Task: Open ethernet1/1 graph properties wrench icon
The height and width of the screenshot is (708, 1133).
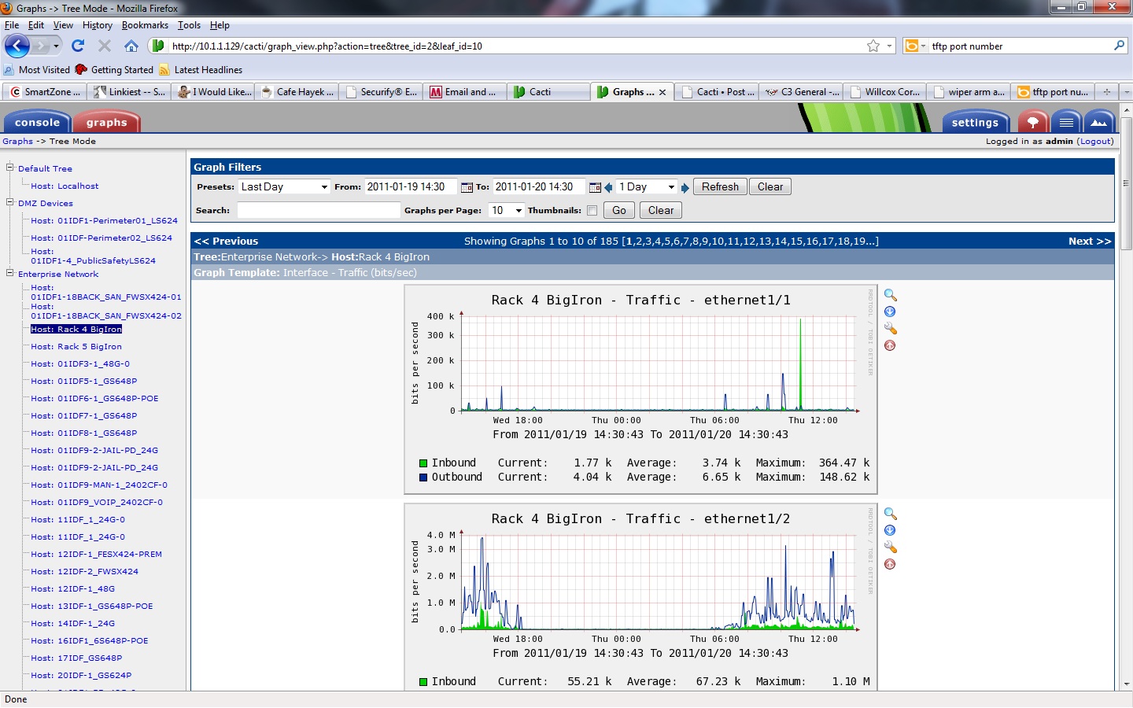Action: [x=891, y=328]
